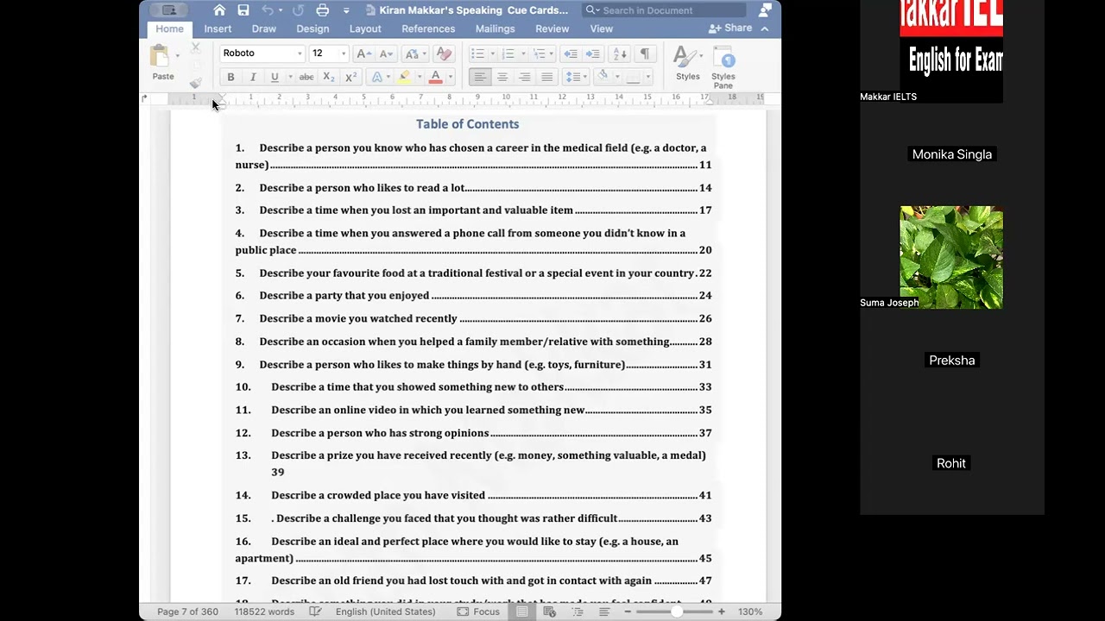Image resolution: width=1105 pixels, height=621 pixels.
Task: Change language English (United States)
Action: click(x=386, y=612)
